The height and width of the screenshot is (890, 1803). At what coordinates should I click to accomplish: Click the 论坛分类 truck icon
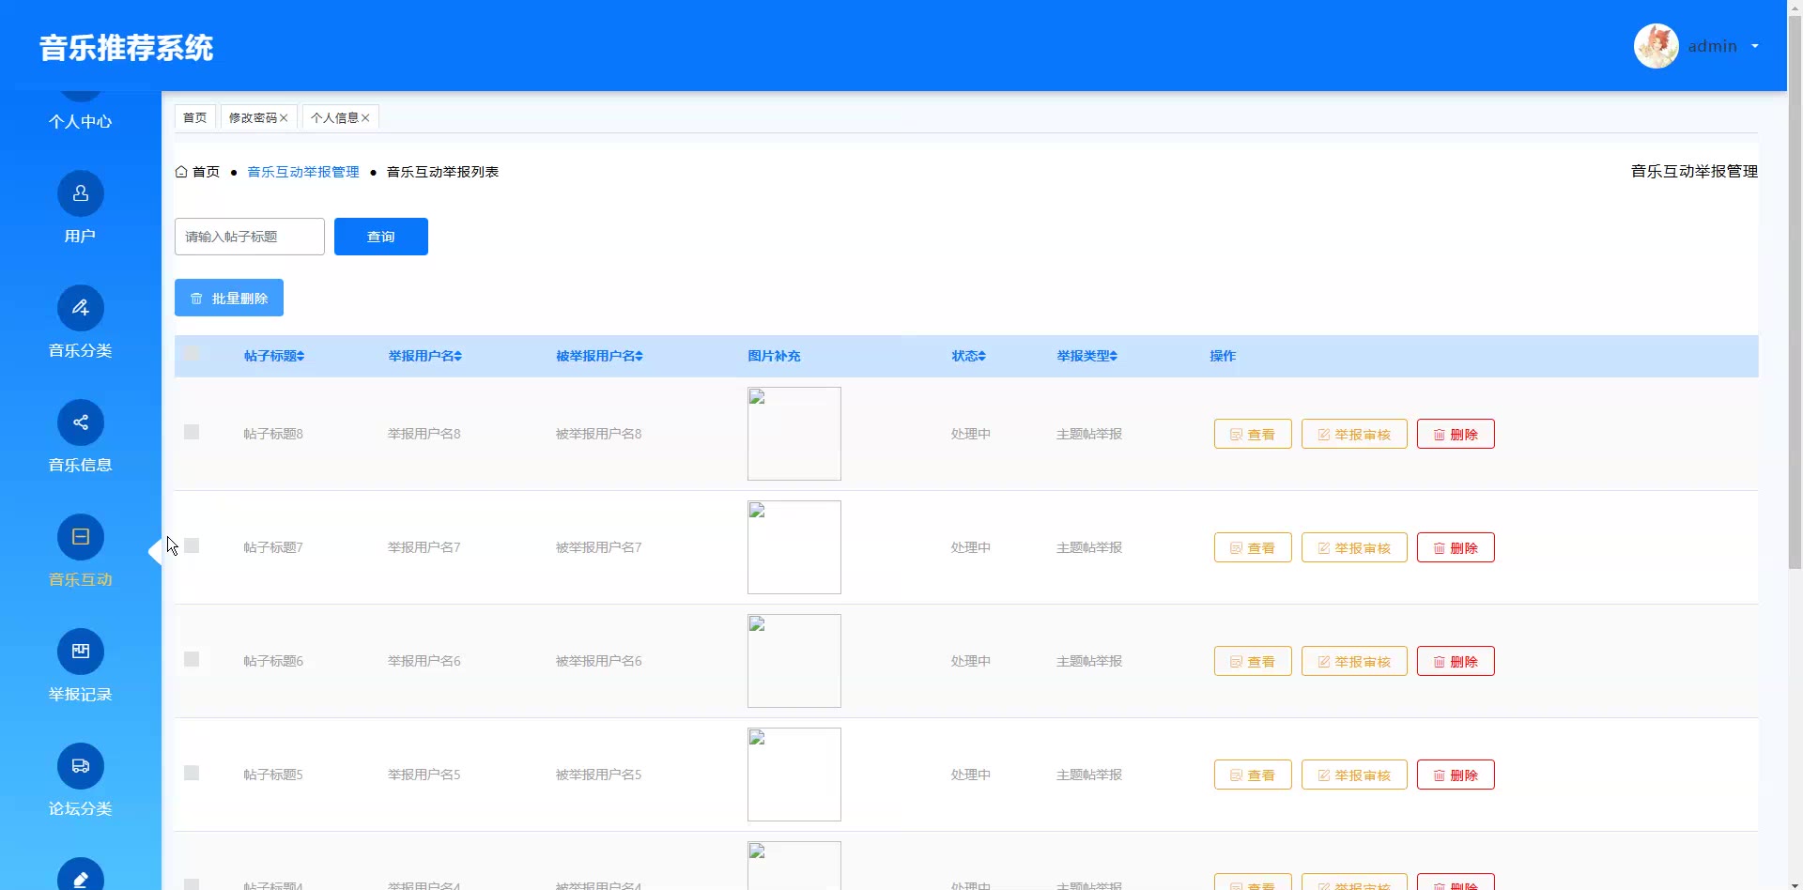pyautogui.click(x=81, y=766)
